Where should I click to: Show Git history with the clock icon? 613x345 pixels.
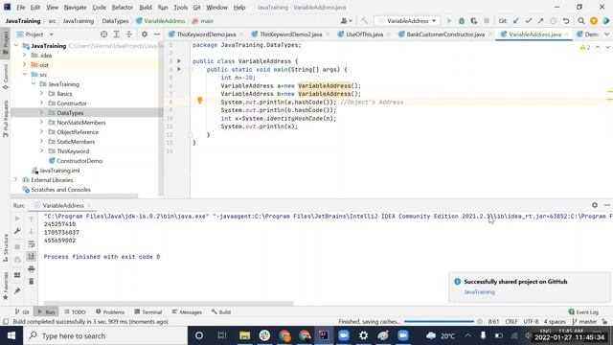pyautogui.click(x=554, y=21)
